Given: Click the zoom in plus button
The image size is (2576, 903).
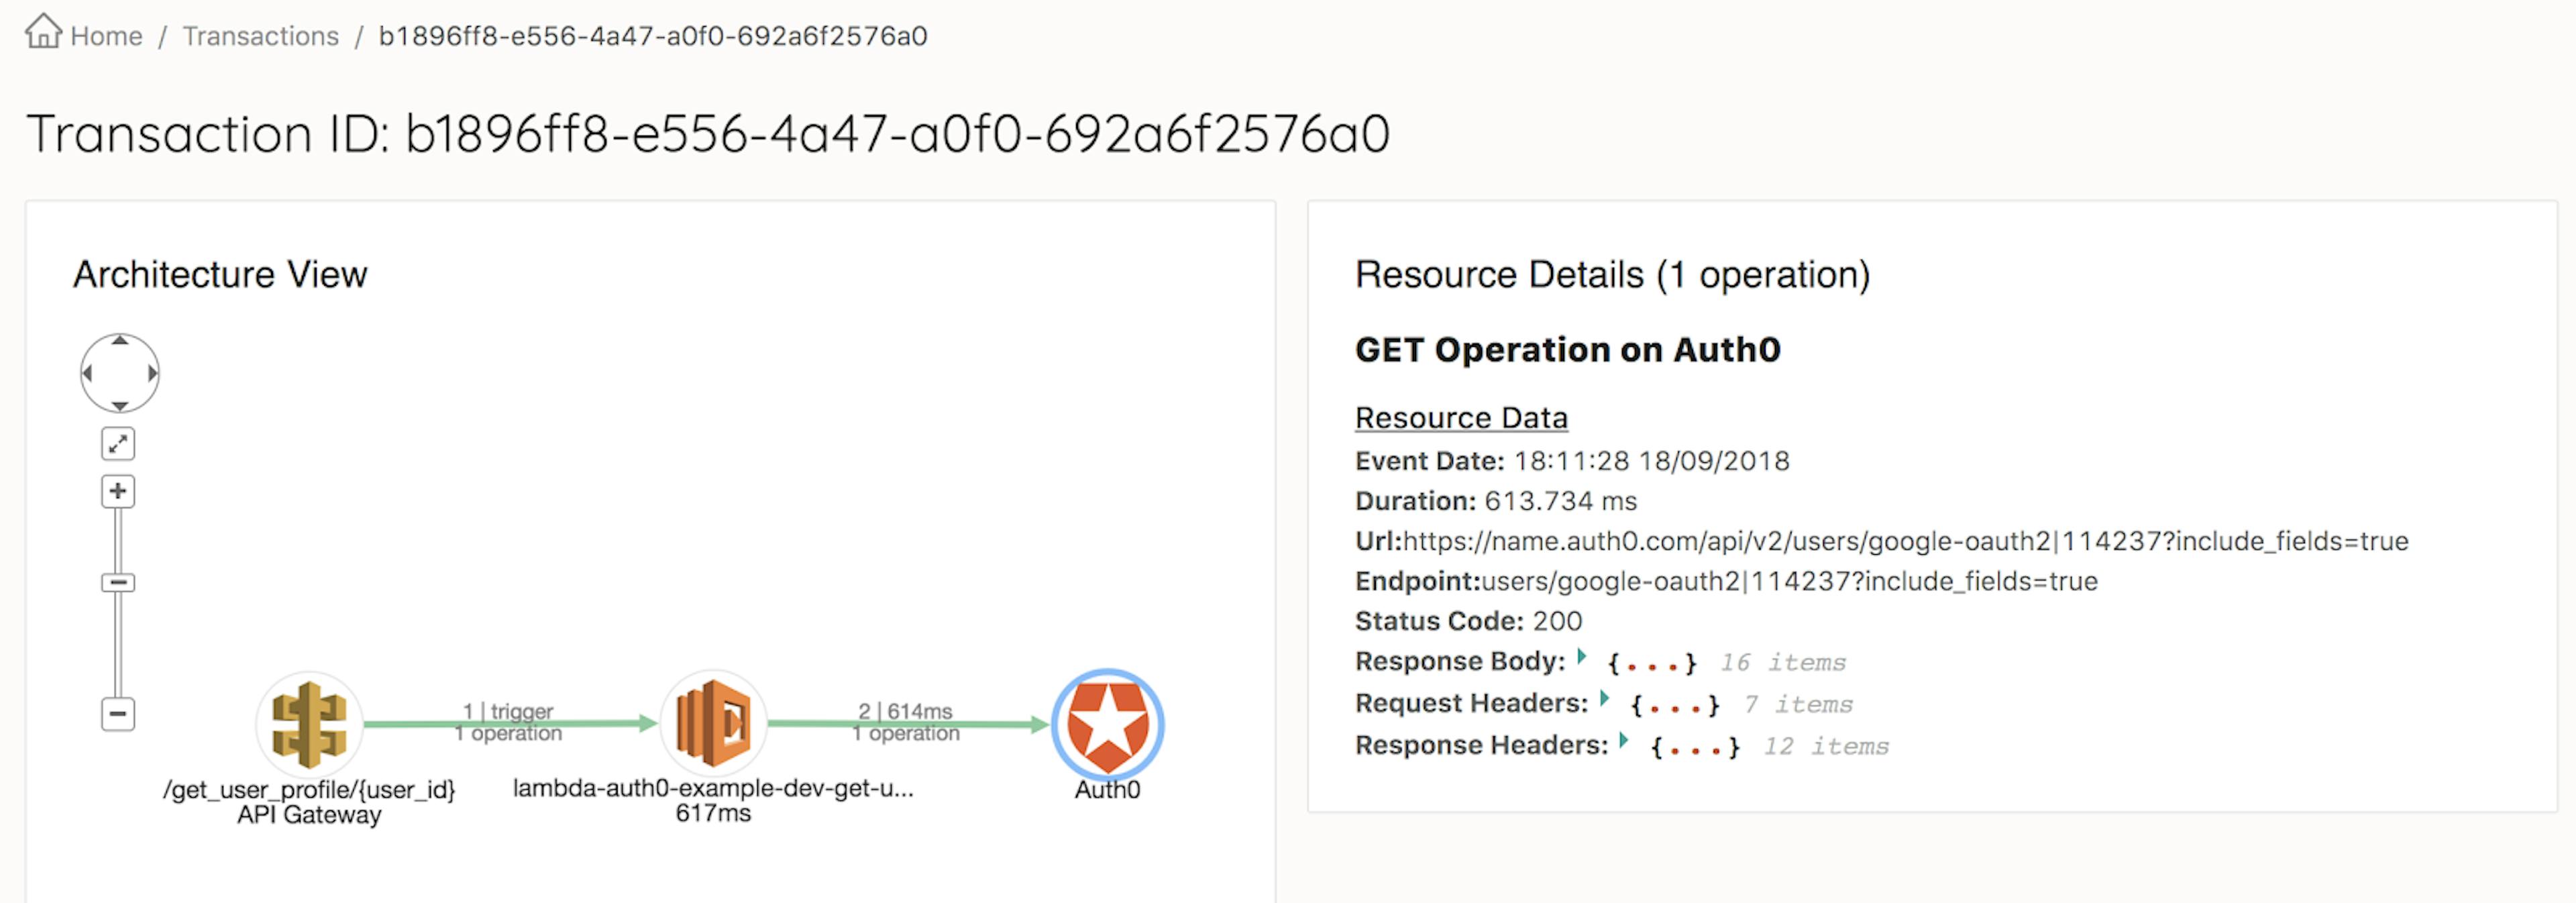Looking at the screenshot, I should click(x=118, y=491).
